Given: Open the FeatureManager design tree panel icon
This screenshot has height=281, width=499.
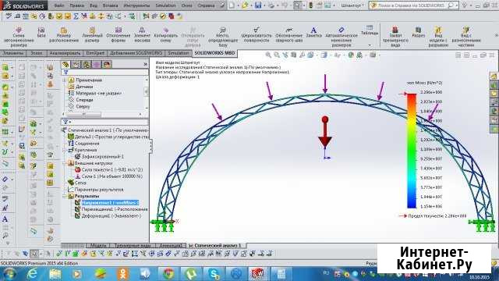Looking at the screenshot, I should [65, 65].
